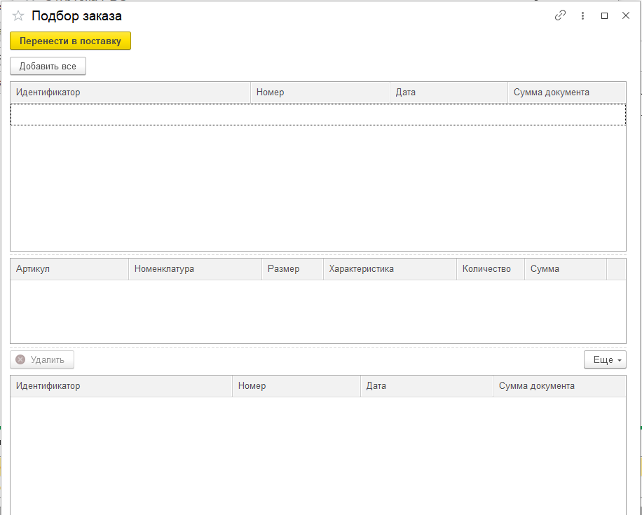Viewport: 642px width, 515px height.
Task: Click bottom table Дата header
Action: pyautogui.click(x=427, y=386)
